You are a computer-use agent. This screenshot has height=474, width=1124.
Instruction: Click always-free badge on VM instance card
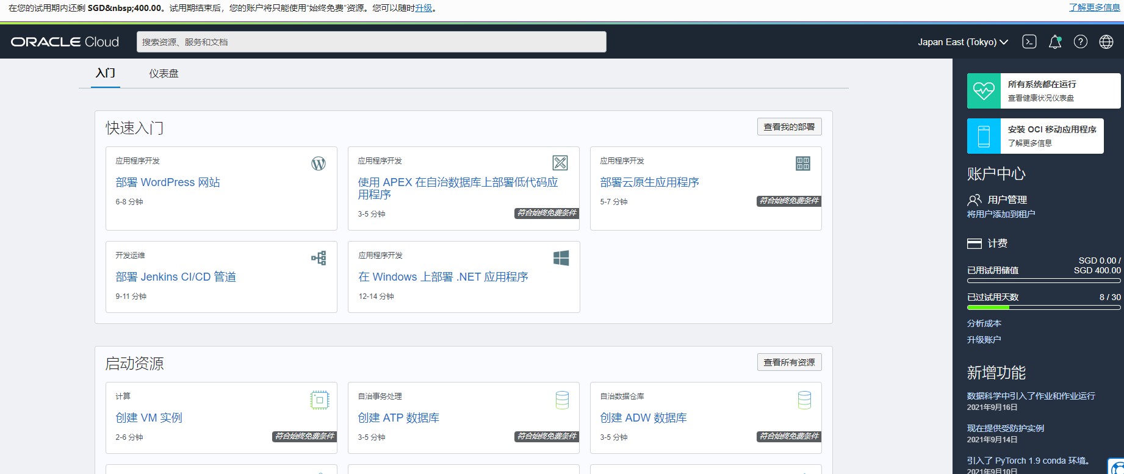304,436
